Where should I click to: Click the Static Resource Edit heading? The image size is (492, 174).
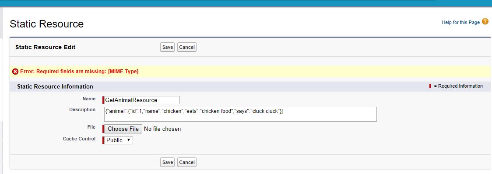click(x=45, y=47)
